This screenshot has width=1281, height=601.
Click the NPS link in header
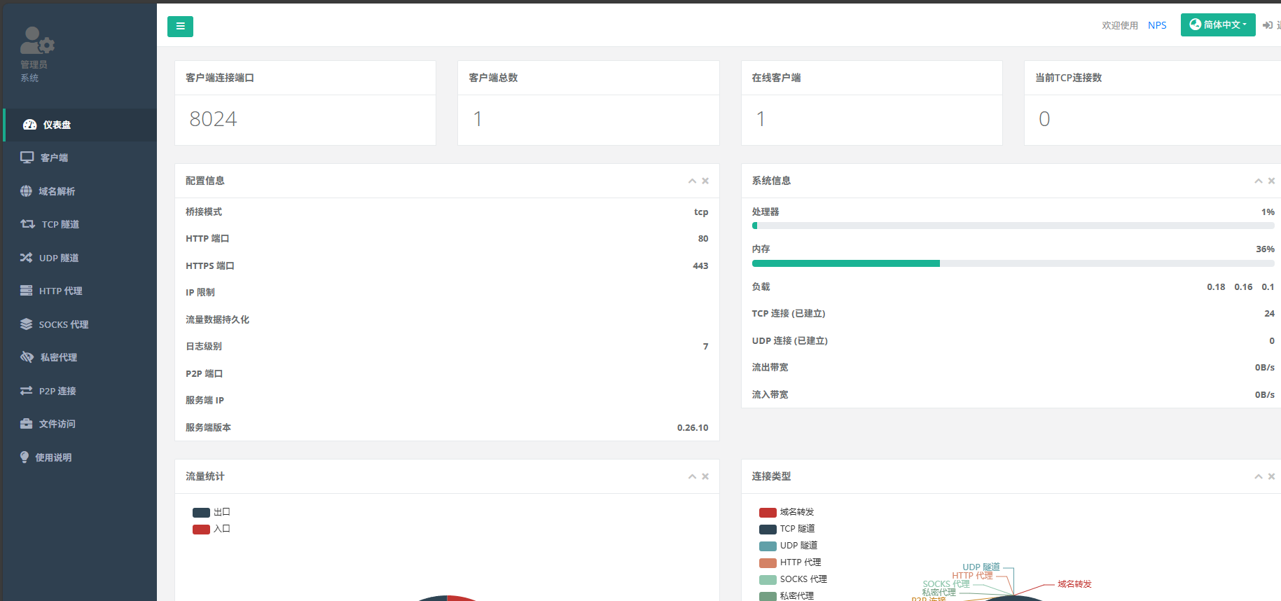[1157, 25]
